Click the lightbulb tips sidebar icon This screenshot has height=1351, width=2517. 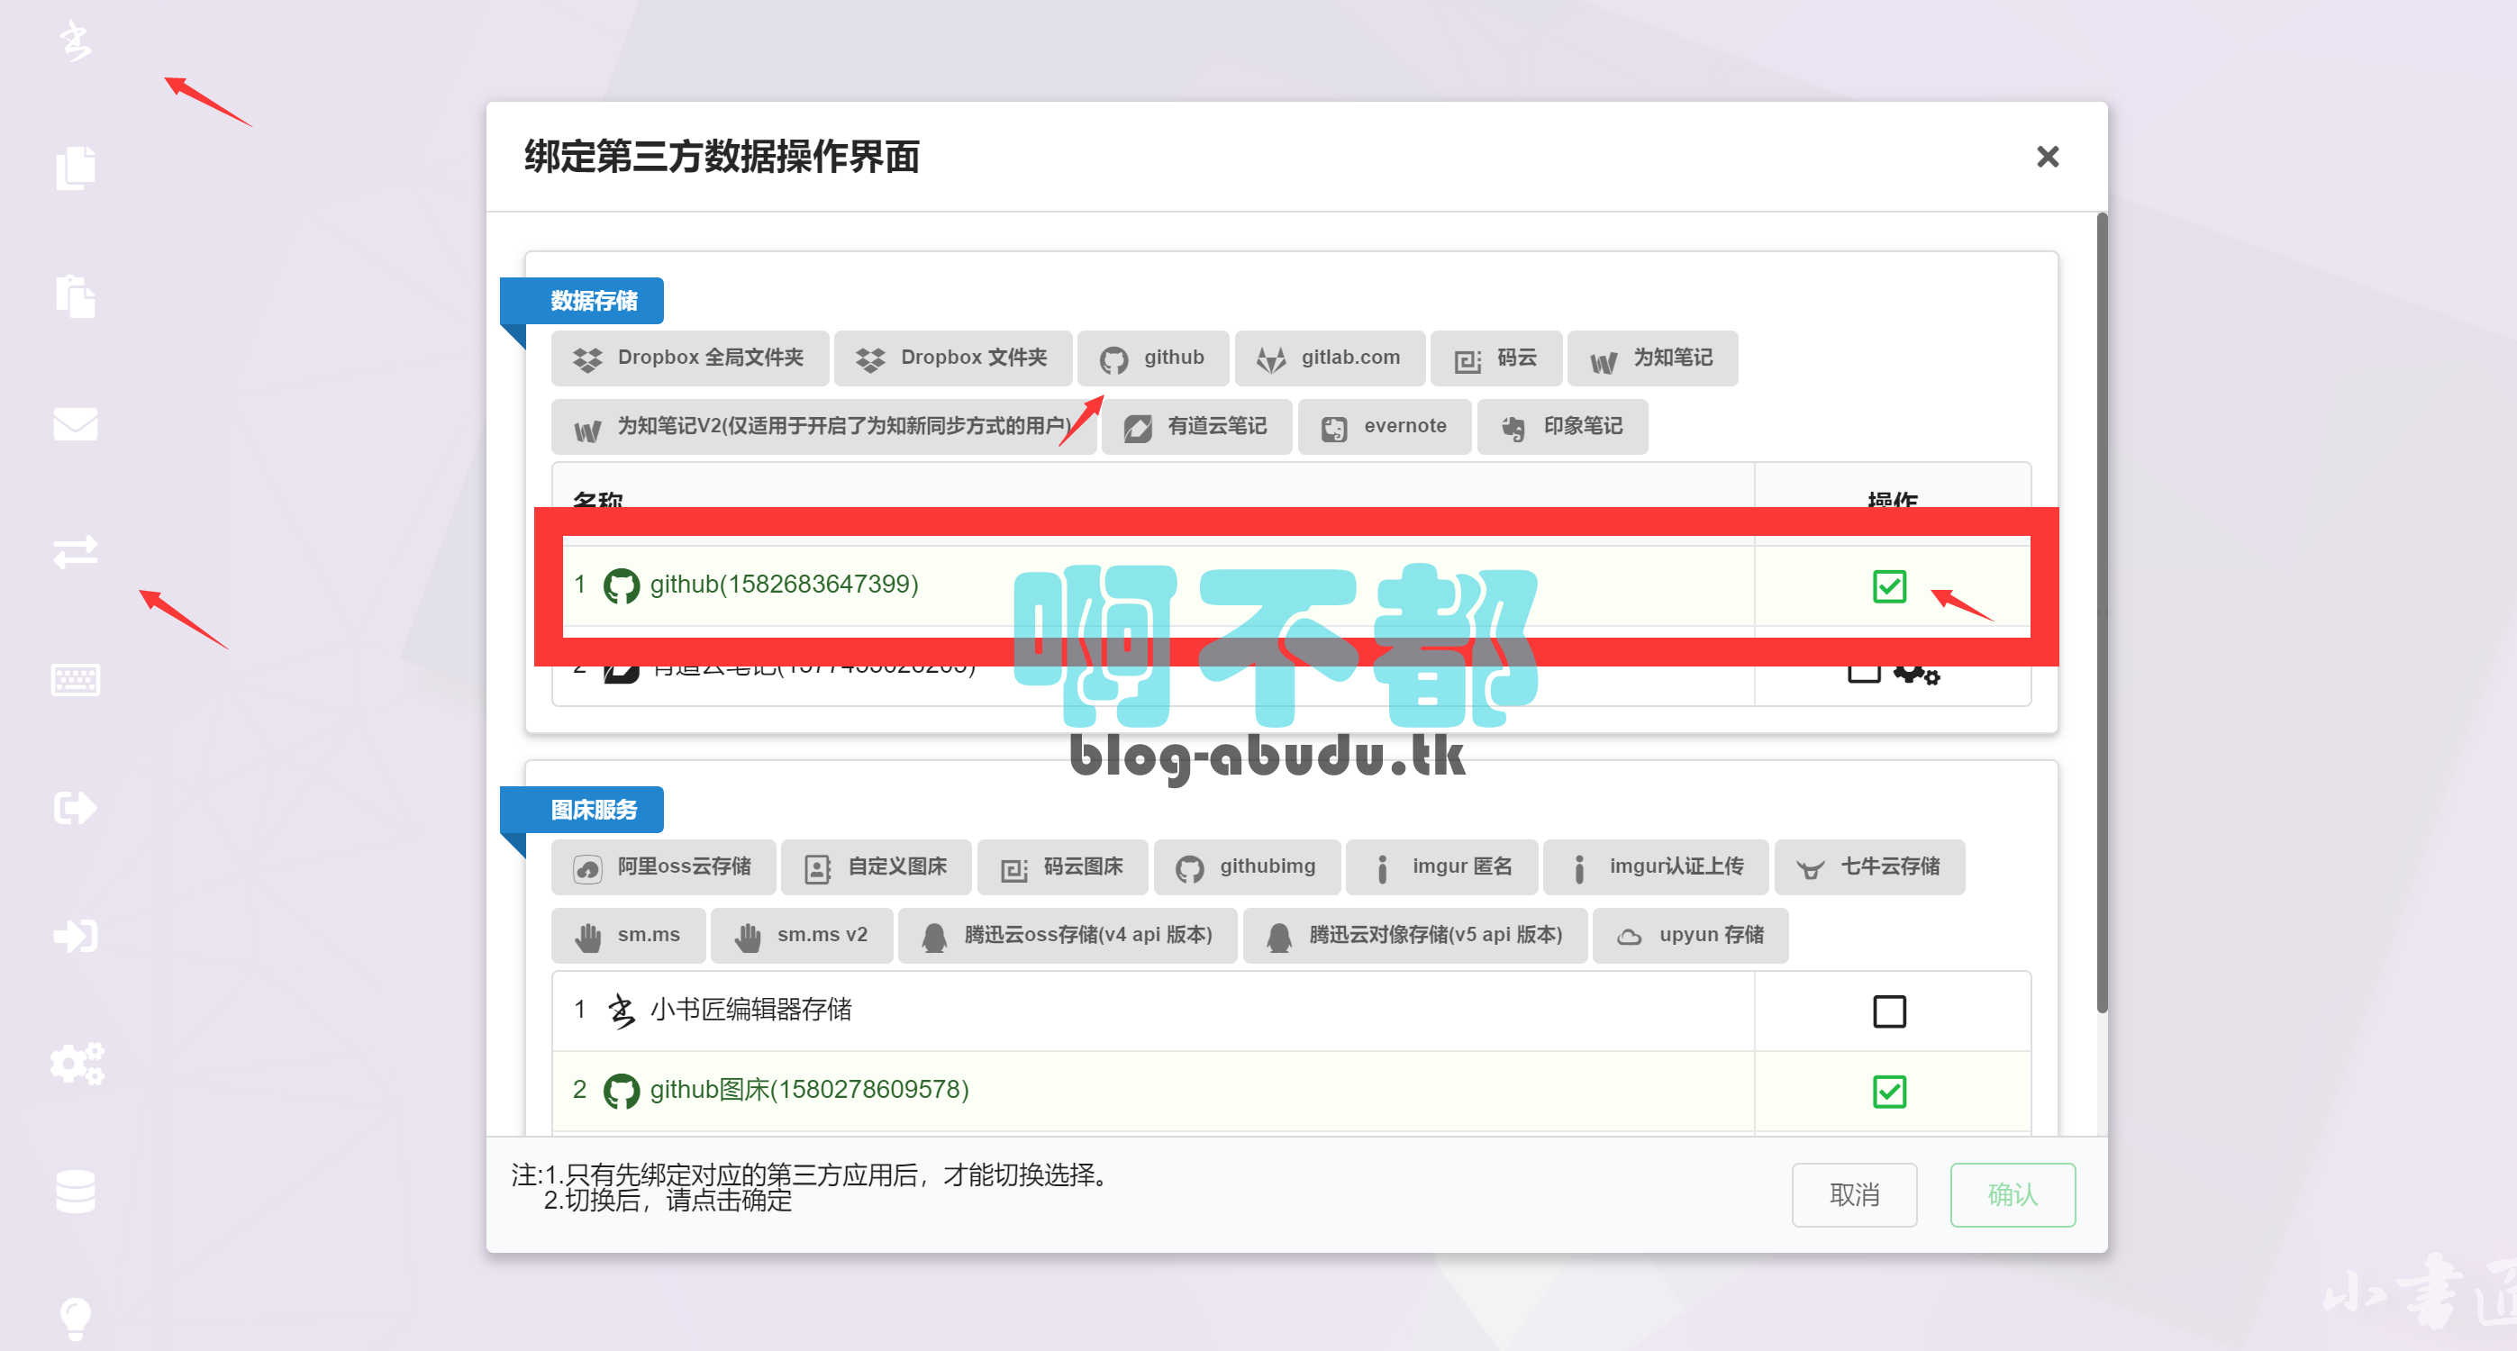(76, 1317)
